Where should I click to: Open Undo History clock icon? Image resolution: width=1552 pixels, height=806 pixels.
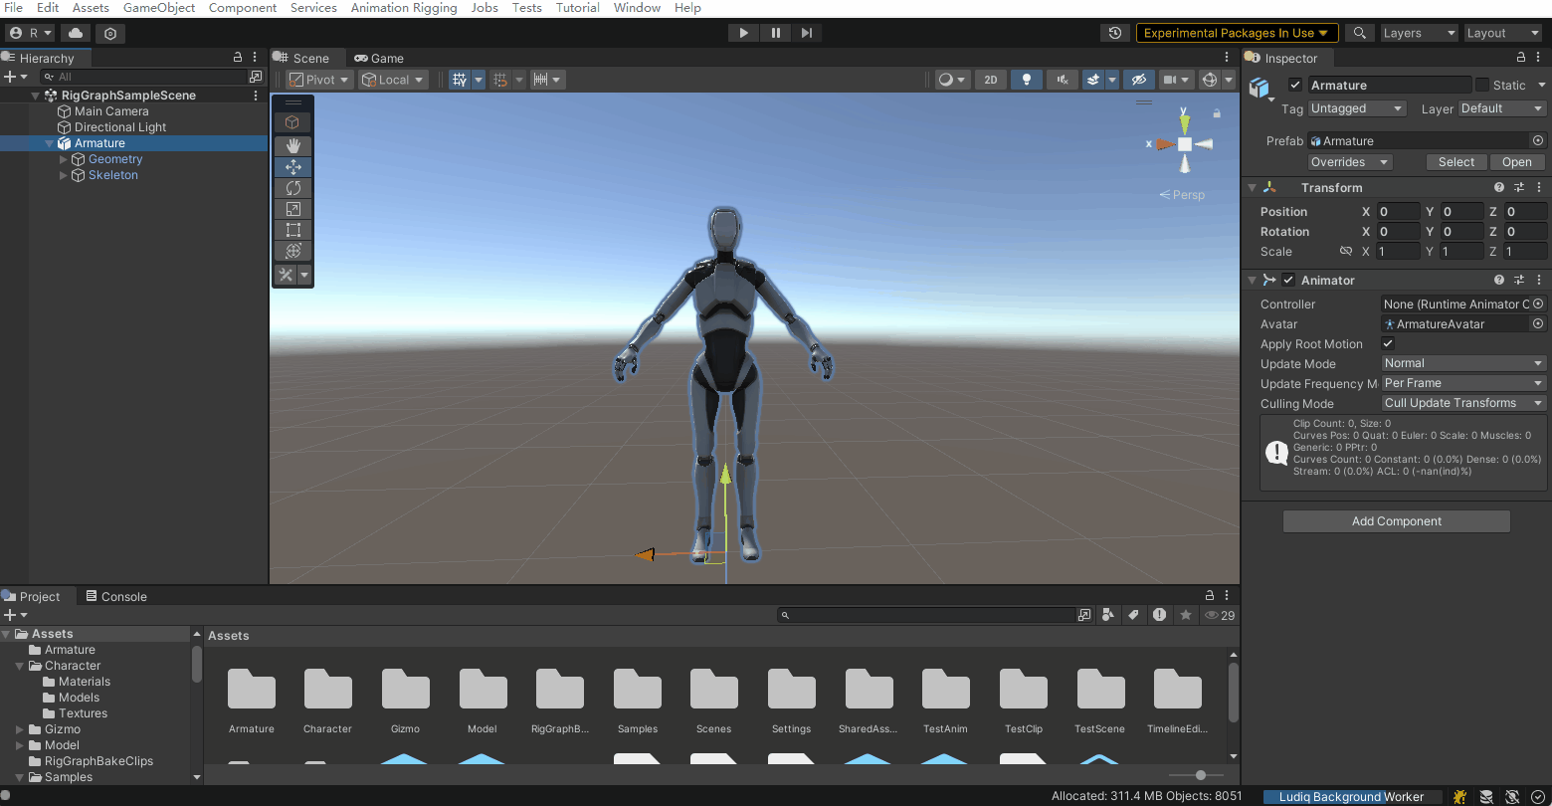pyautogui.click(x=1115, y=33)
